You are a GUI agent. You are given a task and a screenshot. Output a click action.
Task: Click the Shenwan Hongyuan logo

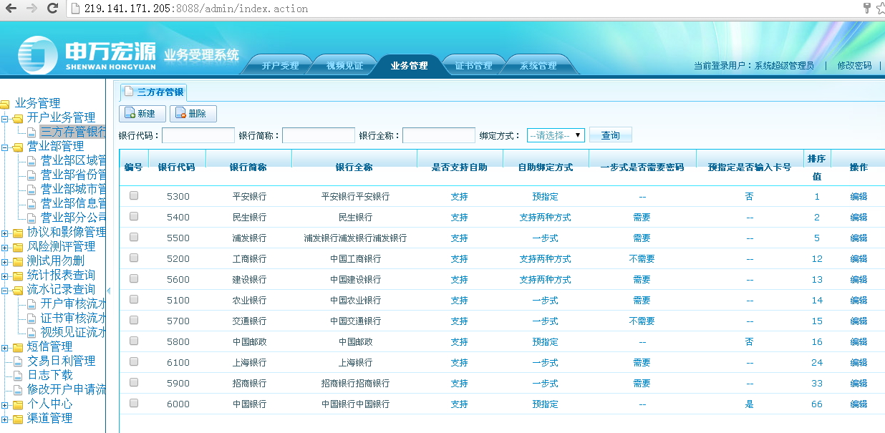tap(87, 56)
